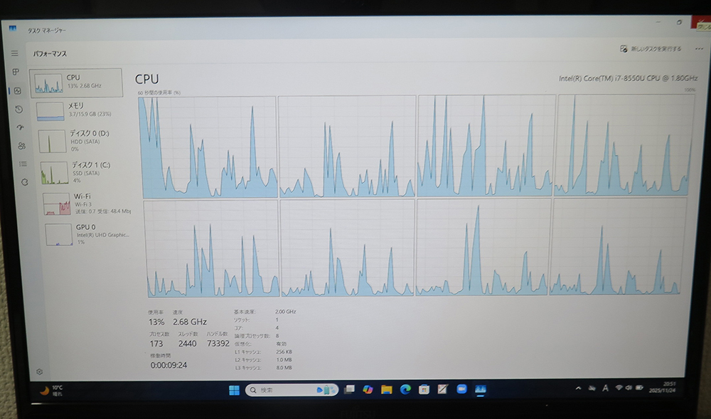This screenshot has height=419, width=711.
Task: Open Task View from taskbar
Action: click(349, 390)
